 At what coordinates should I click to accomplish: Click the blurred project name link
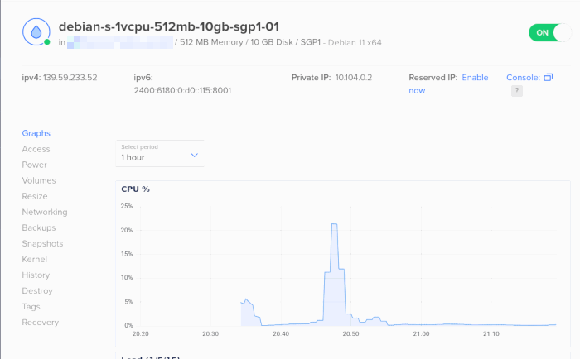120,42
